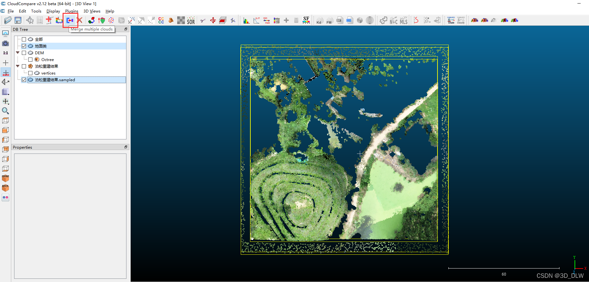Run the CC label connected components tool
Viewport: 589px width, 282px height.
coord(161,20)
